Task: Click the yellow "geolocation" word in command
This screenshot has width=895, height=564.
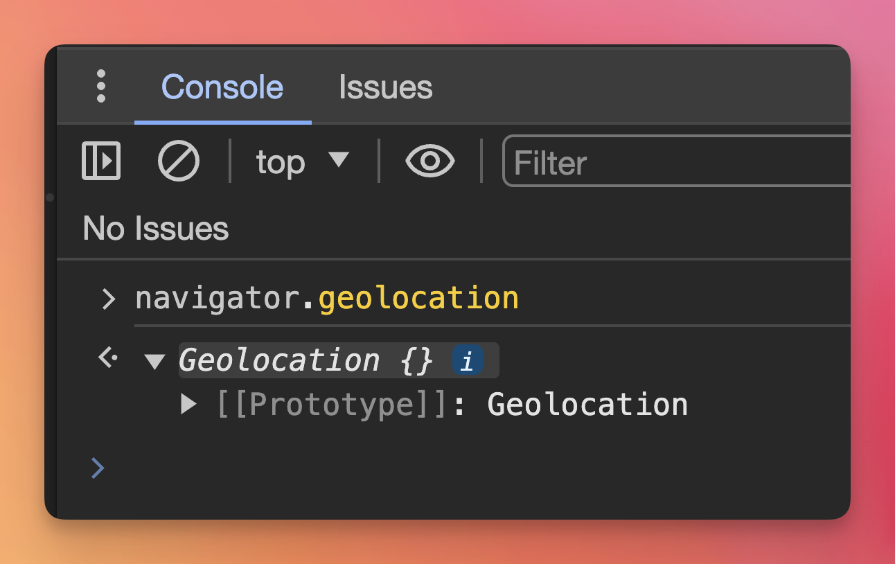Action: point(418,298)
